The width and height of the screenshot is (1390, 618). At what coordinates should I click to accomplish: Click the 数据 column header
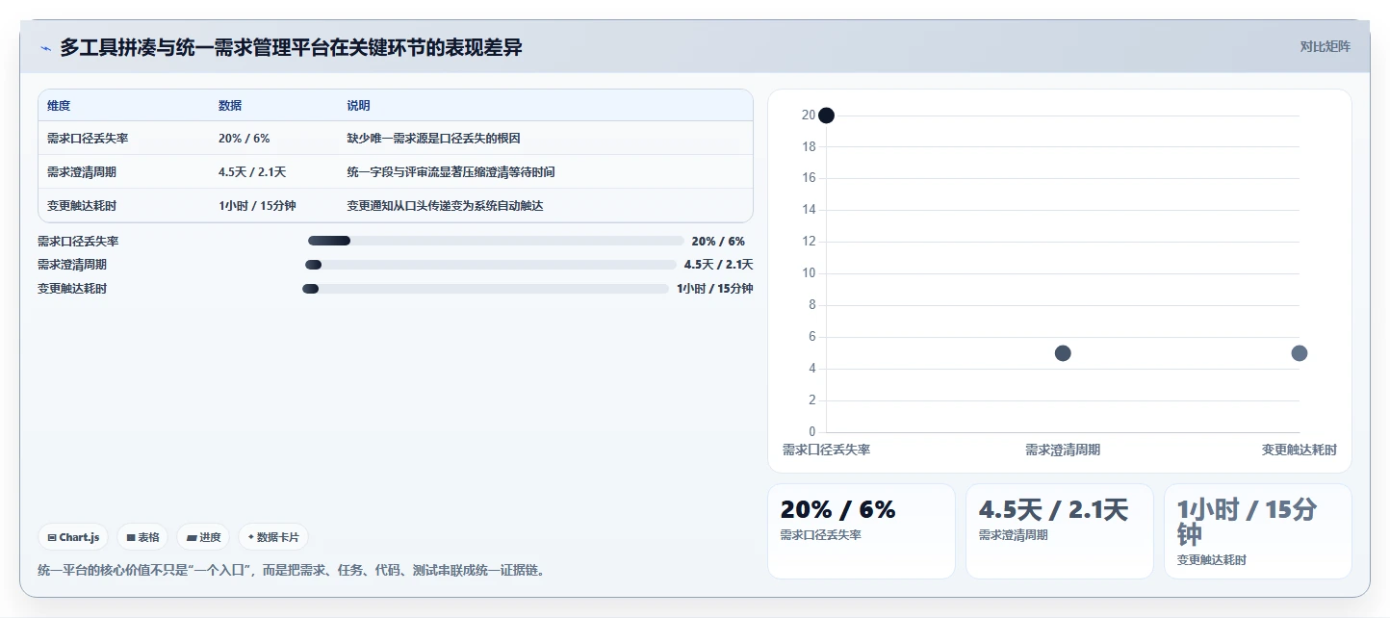[230, 106]
